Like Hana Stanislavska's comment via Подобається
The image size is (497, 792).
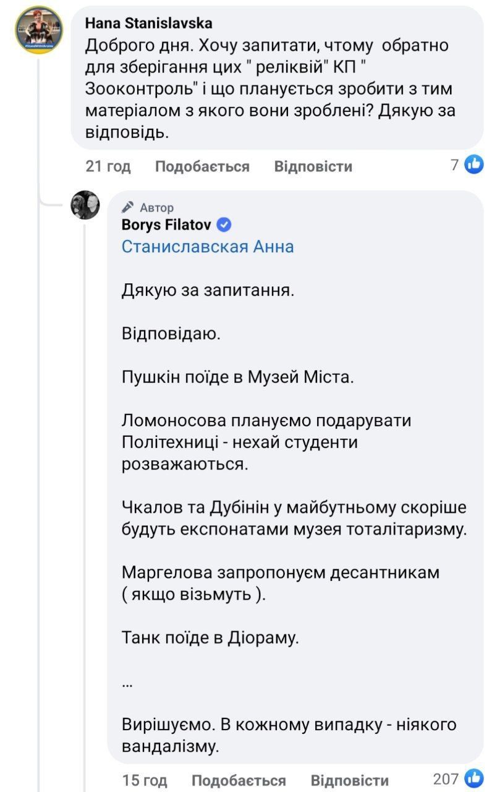pos(202,166)
